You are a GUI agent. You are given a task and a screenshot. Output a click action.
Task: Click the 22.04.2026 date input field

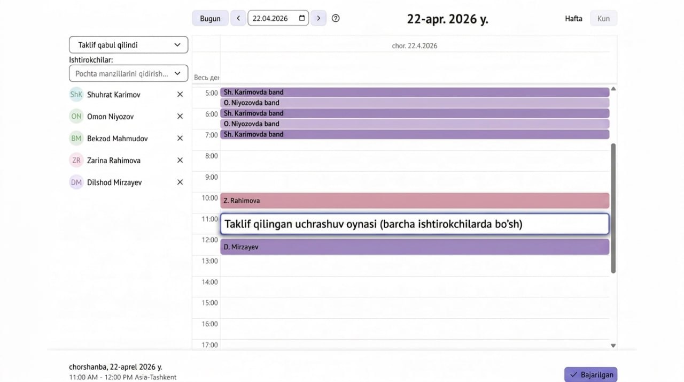click(278, 18)
